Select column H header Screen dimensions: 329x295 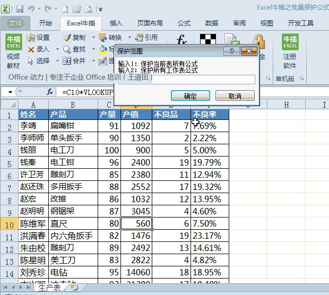(x=286, y=105)
